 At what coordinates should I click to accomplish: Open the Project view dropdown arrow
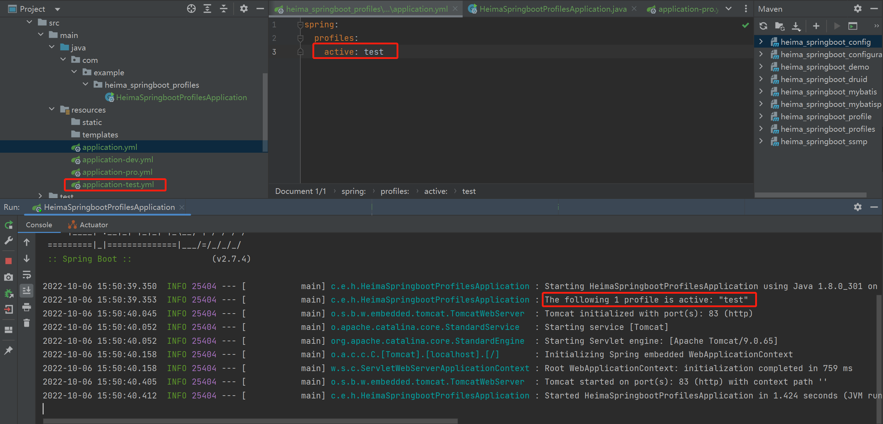click(x=58, y=9)
